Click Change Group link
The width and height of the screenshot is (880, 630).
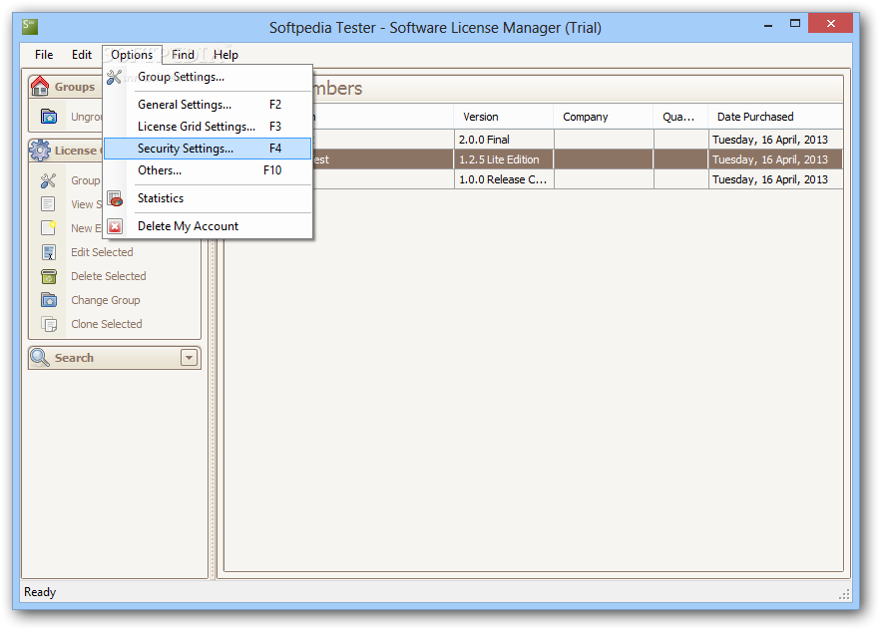[x=106, y=300]
